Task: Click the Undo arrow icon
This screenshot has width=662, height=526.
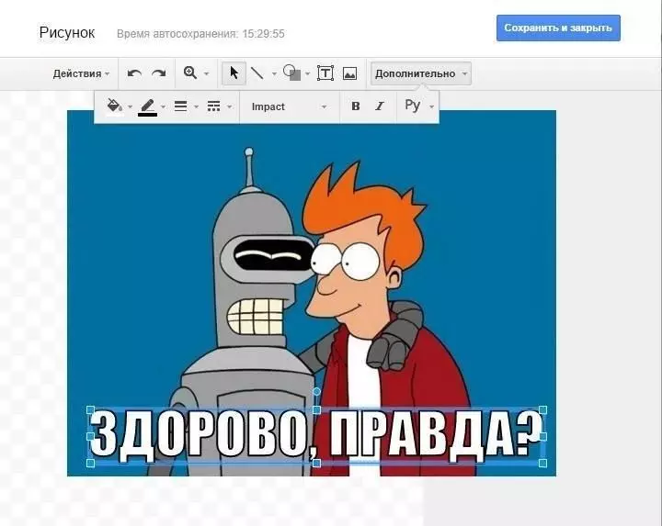Action: 134,73
